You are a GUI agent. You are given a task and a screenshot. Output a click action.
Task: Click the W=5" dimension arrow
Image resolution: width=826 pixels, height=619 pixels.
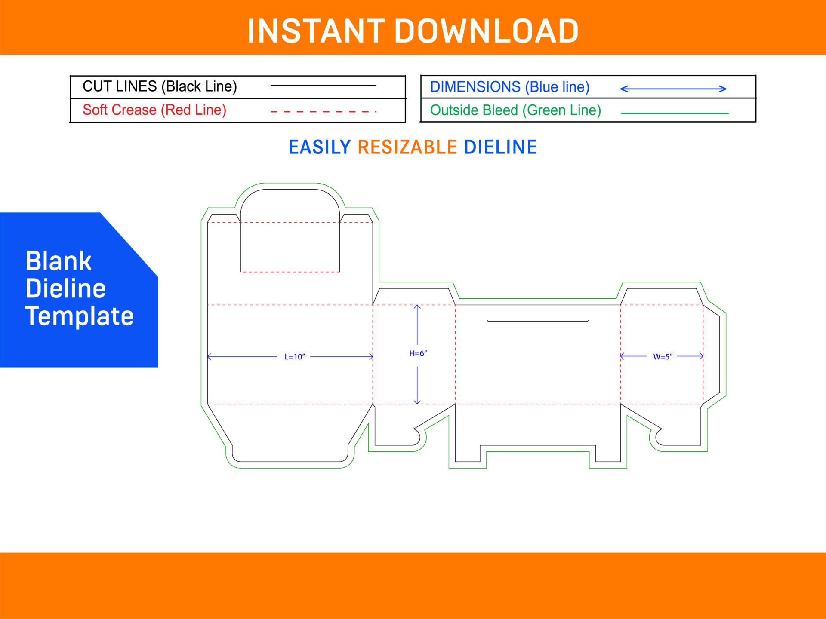[663, 356]
